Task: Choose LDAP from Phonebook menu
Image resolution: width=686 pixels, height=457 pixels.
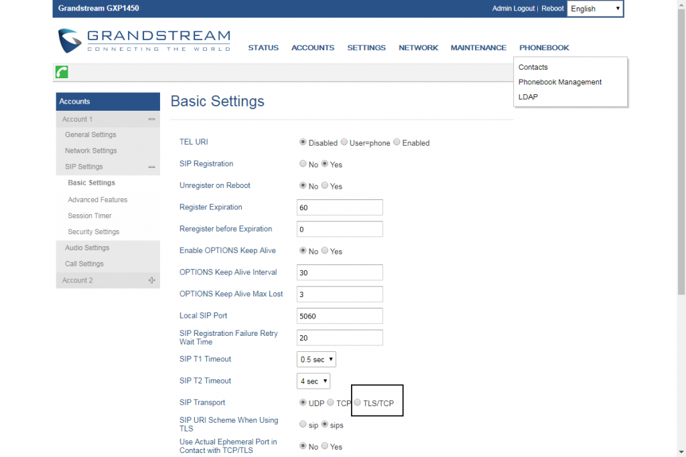Action: [528, 97]
